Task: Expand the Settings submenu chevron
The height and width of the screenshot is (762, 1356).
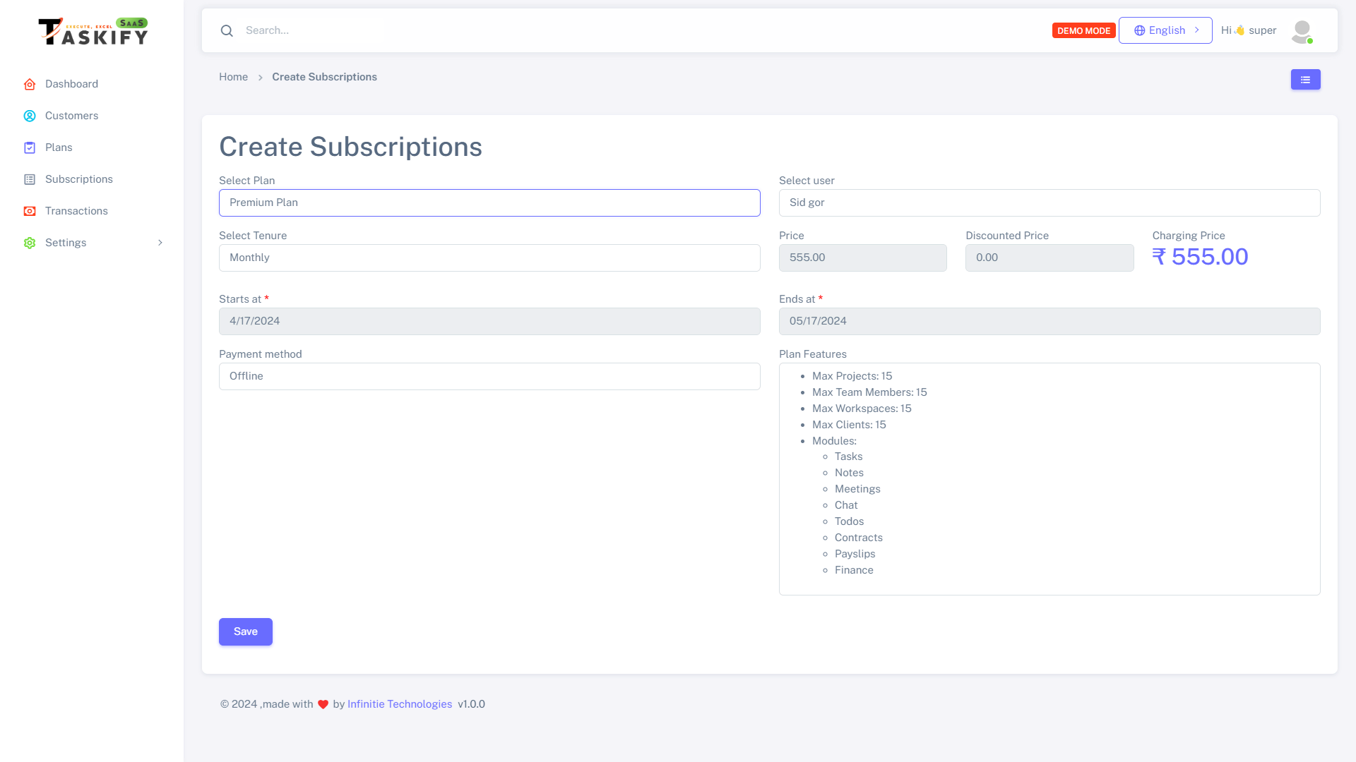Action: click(x=160, y=243)
